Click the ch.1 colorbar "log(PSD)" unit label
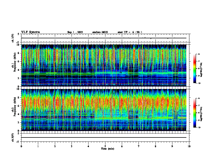Viewport: 213px width, 164px height. point(201,70)
